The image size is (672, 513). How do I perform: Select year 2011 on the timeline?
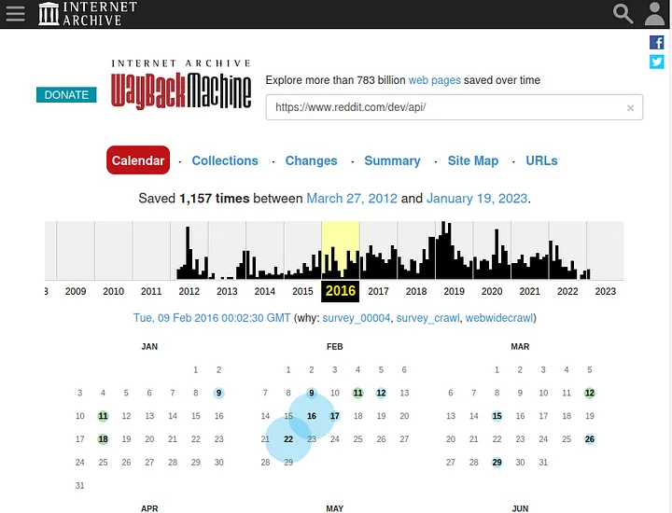coord(151,291)
